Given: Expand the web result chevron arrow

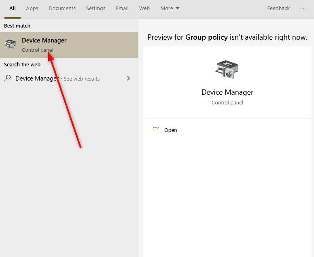Looking at the screenshot, I should point(128,78).
